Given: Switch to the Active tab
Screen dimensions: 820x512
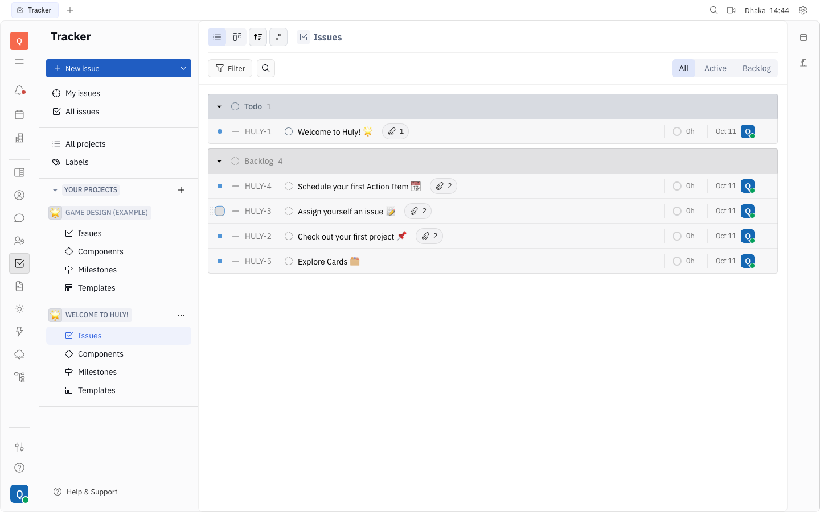Looking at the screenshot, I should (715, 68).
